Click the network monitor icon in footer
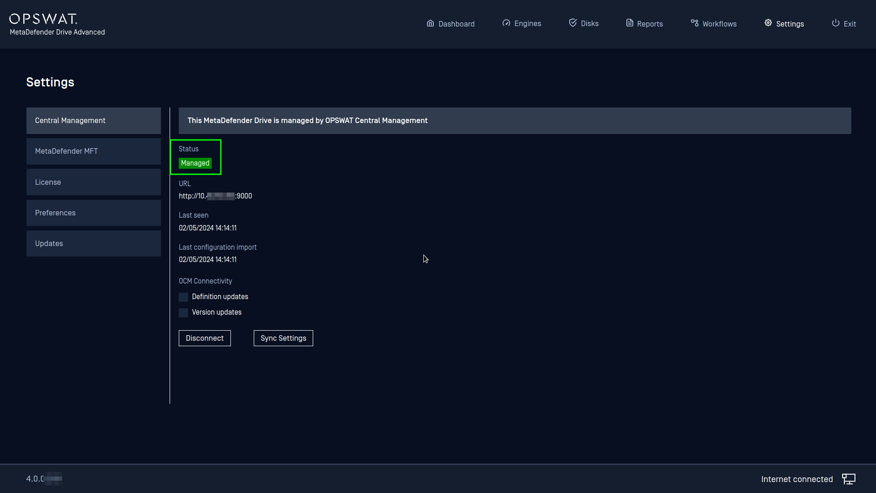The width and height of the screenshot is (876, 493). coord(849,479)
